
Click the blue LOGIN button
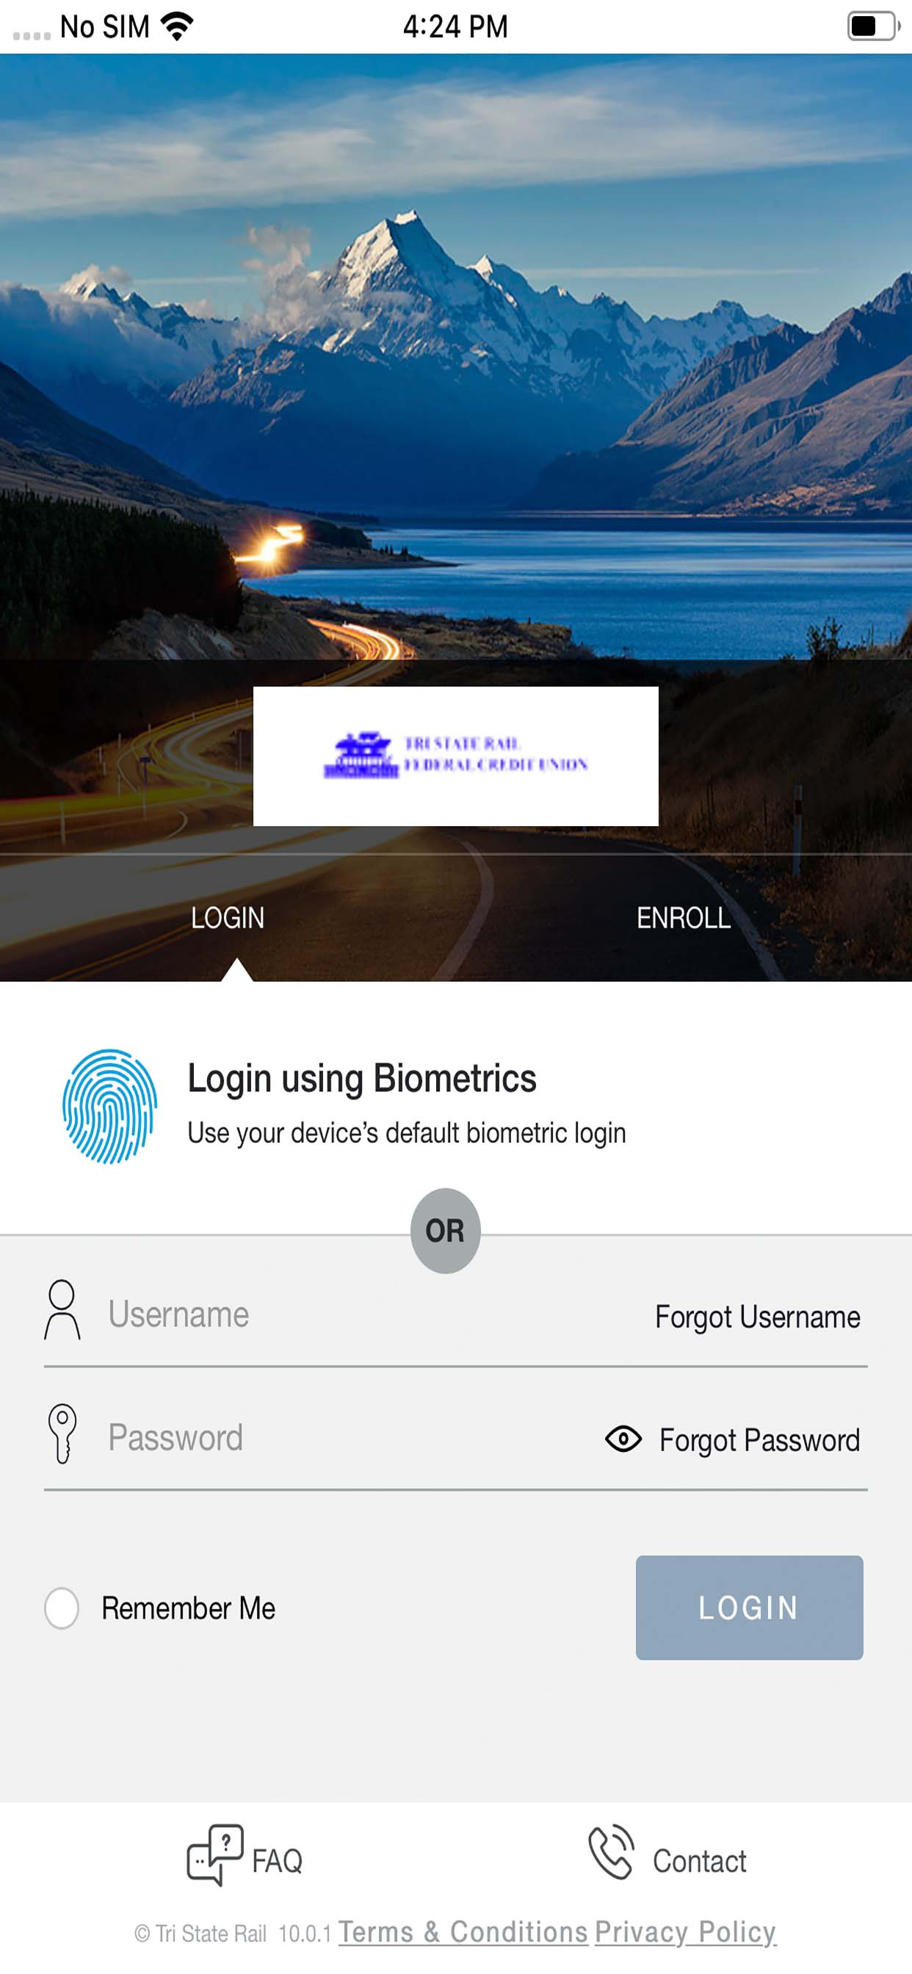coord(749,1607)
